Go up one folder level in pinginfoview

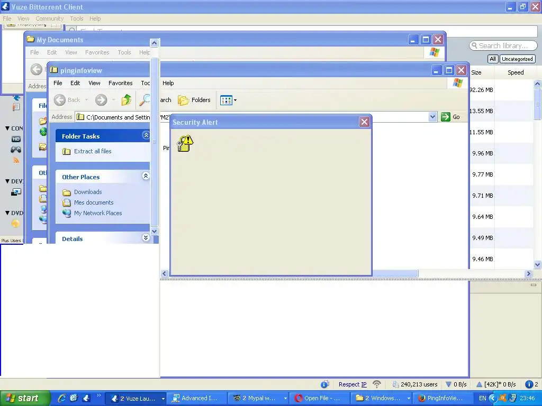126,100
